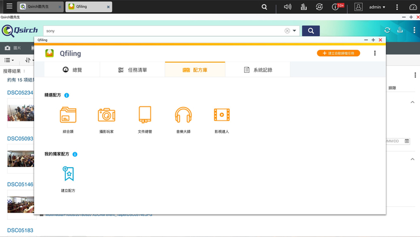This screenshot has width=420, height=237.
Task: Open Qfiling three-dot more menu
Action: [x=375, y=53]
